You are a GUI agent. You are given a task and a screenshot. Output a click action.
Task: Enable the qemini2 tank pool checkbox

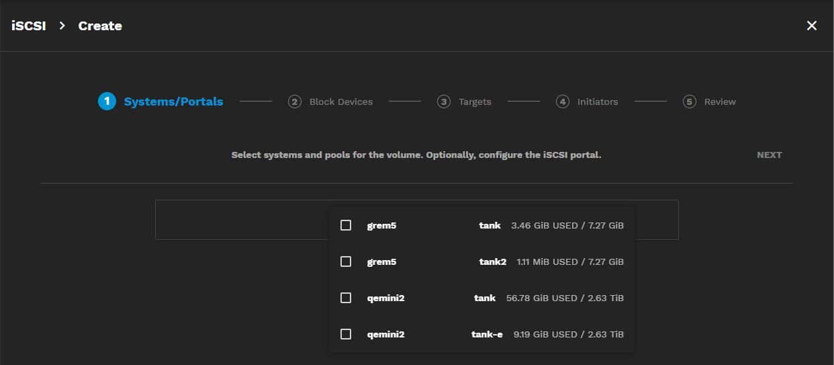346,298
